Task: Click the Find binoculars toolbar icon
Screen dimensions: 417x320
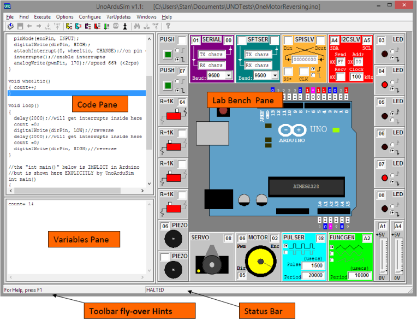Action: [x=137, y=26]
